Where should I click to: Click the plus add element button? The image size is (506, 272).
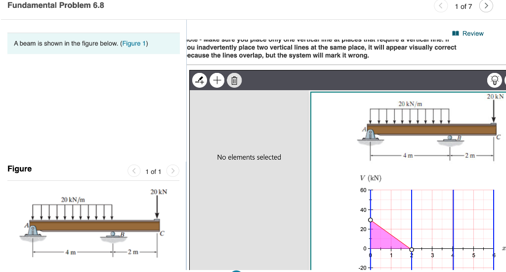click(x=217, y=80)
